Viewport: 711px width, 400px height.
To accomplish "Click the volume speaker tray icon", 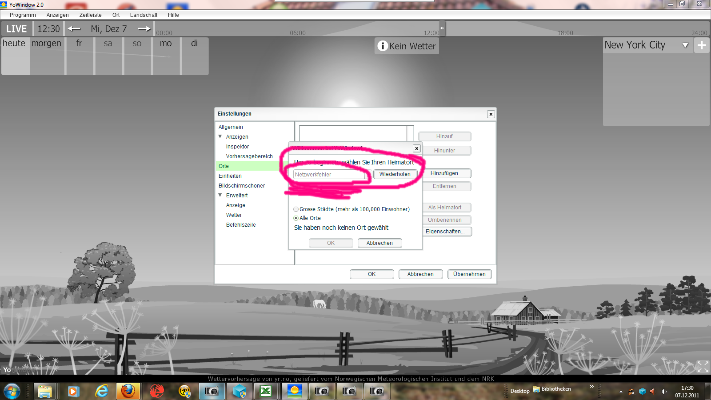I will (664, 392).
